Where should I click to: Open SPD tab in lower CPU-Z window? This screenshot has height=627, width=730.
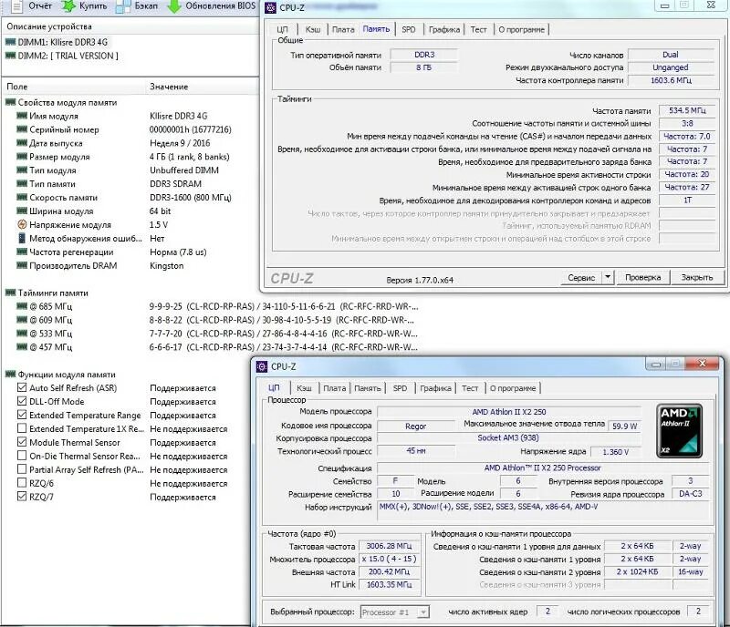tap(400, 388)
